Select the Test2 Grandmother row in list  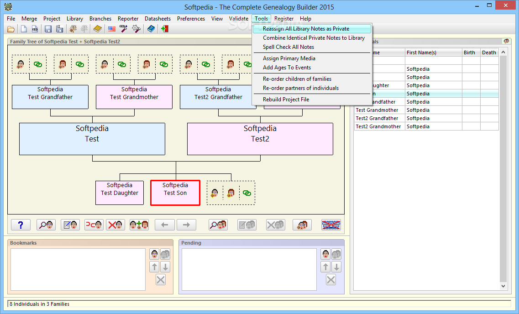426,126
